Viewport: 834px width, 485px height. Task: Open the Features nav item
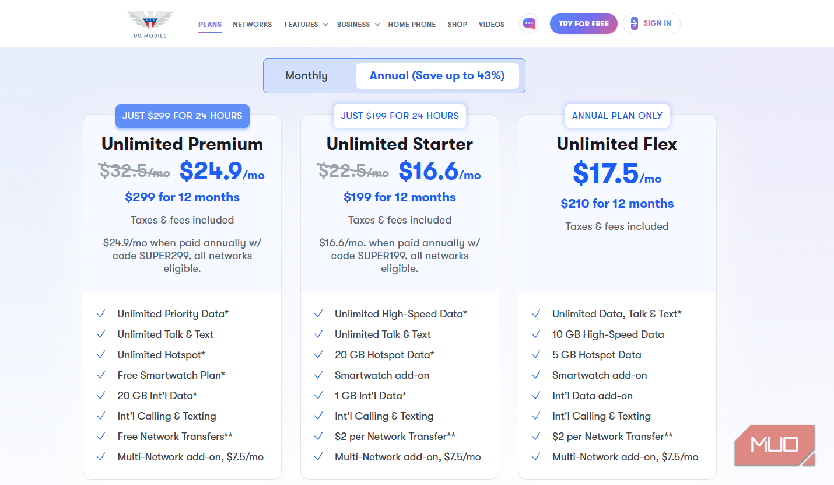301,24
